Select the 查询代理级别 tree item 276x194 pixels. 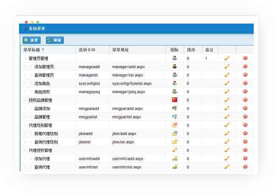pos(46,142)
